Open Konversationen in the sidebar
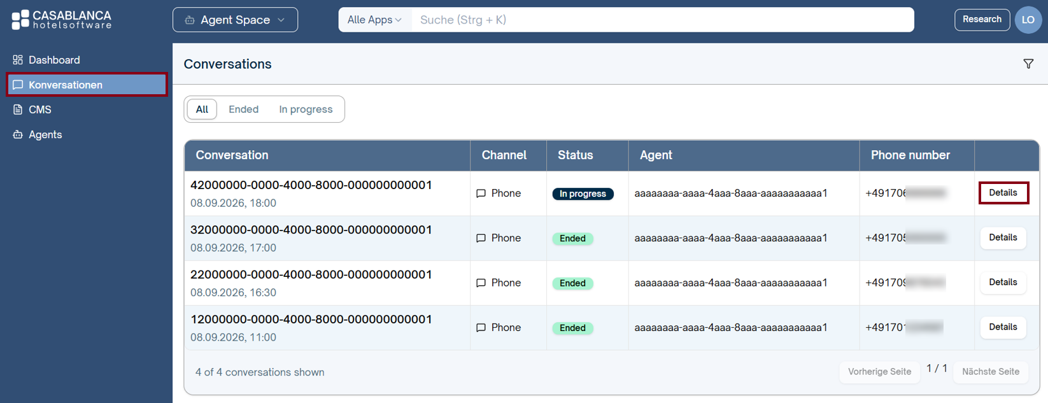1048x403 pixels. [87, 85]
